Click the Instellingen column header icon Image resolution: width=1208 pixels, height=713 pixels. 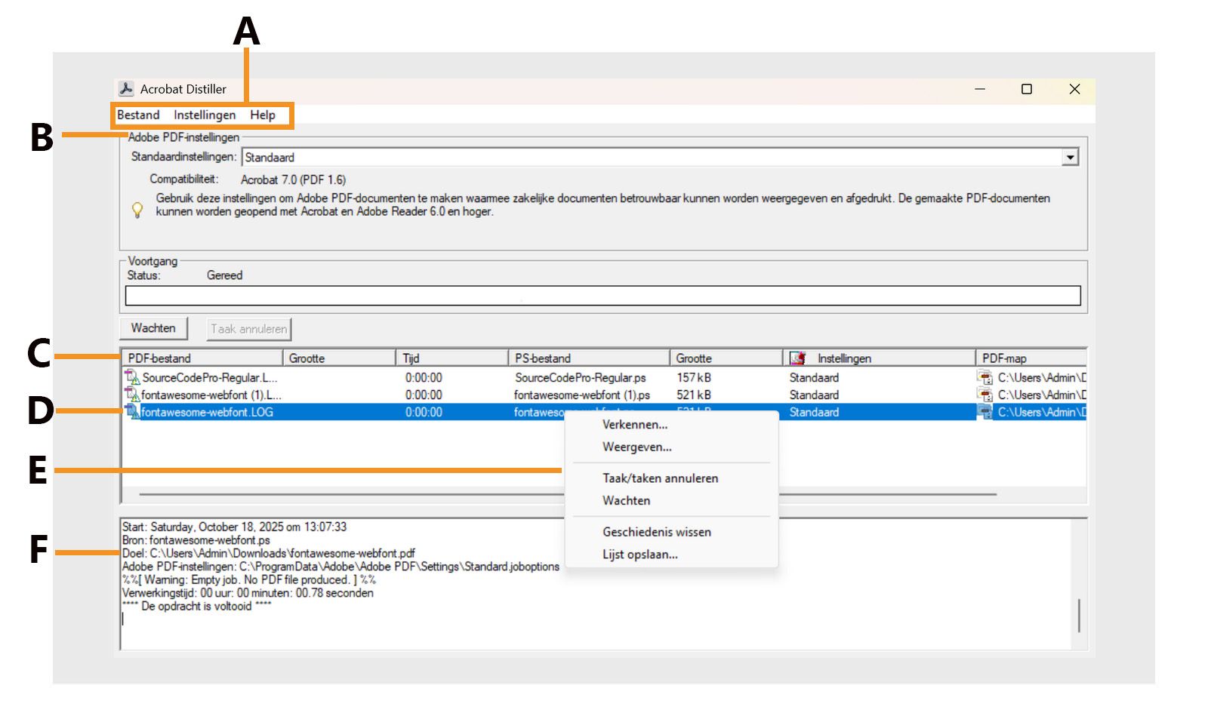click(798, 358)
